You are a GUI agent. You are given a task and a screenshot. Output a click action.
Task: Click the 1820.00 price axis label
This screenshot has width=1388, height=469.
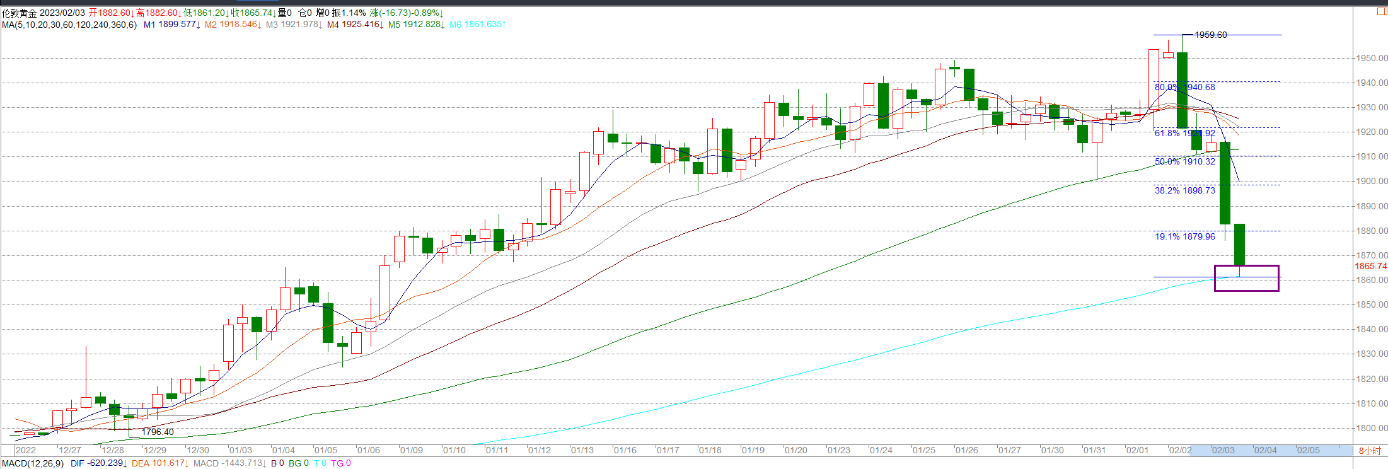pos(1372,379)
